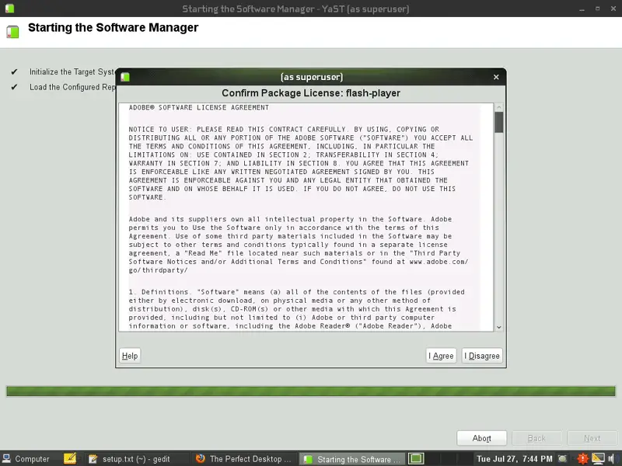The width and height of the screenshot is (622, 466).
Task: Click the scrollbar up arrow in license text
Action: (x=499, y=107)
